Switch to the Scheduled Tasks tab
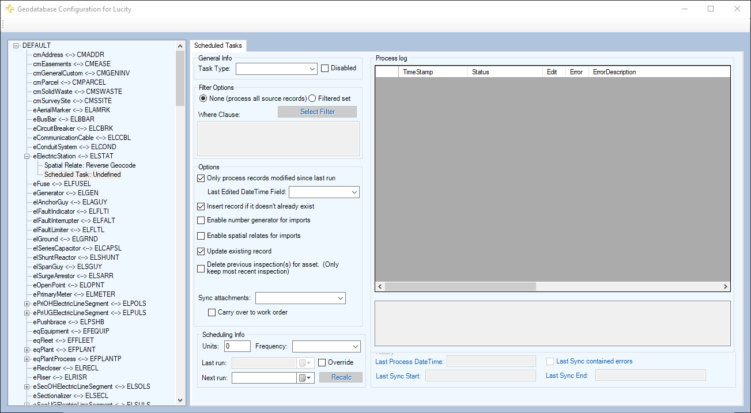 coord(218,46)
